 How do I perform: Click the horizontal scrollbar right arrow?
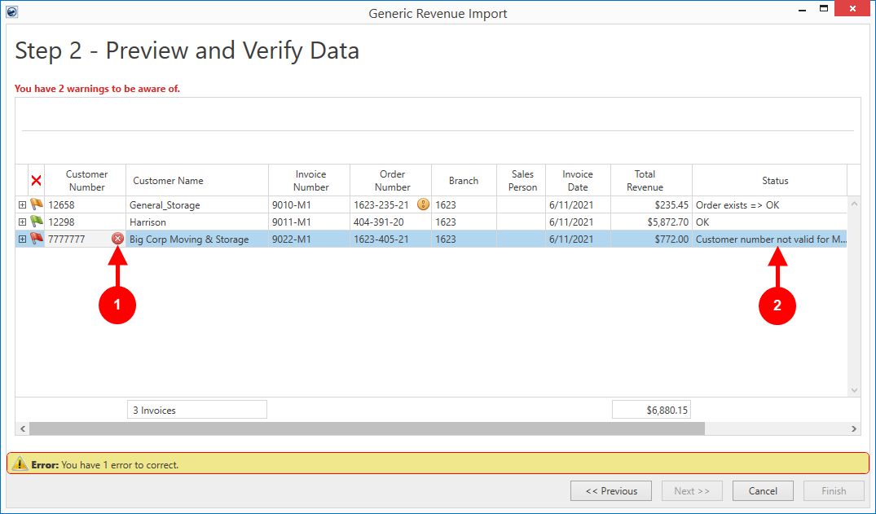click(x=854, y=428)
